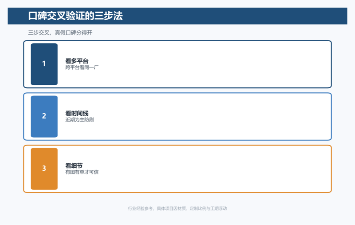The height and width of the screenshot is (225, 355).
Task: Click the blue number 2 badge
Action: (x=44, y=117)
